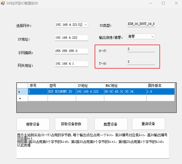Select the new row asterisk header
Screen dimensions: 182x164
tap(19, 98)
